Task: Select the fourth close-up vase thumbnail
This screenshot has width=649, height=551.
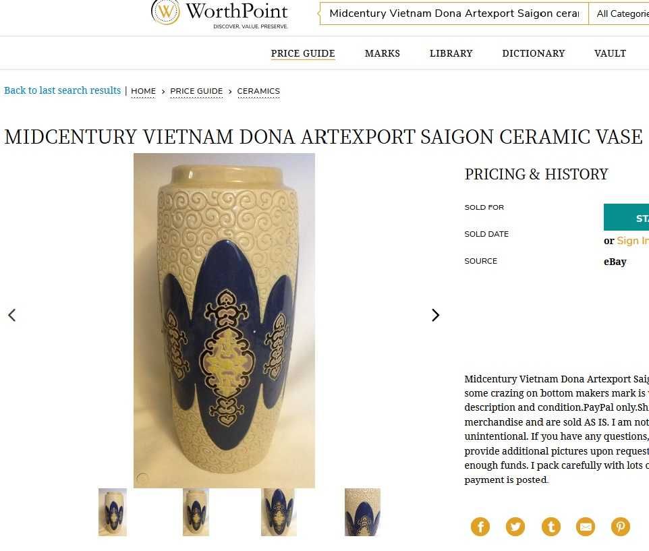Action: coord(362,512)
